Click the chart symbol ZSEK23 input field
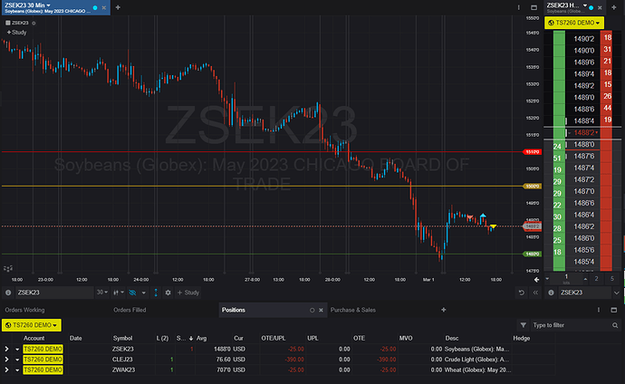Screen dimensions: 625x384 pos(54,293)
